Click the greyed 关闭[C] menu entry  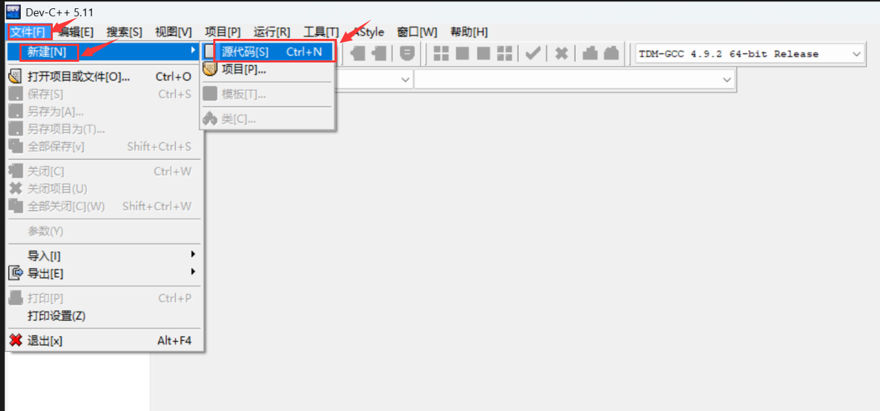104,171
